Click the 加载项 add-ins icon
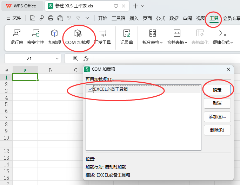 pos(55,37)
